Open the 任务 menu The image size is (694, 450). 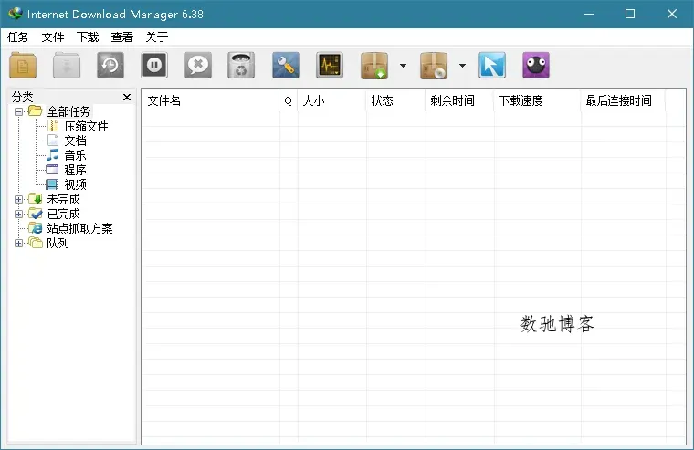point(18,37)
